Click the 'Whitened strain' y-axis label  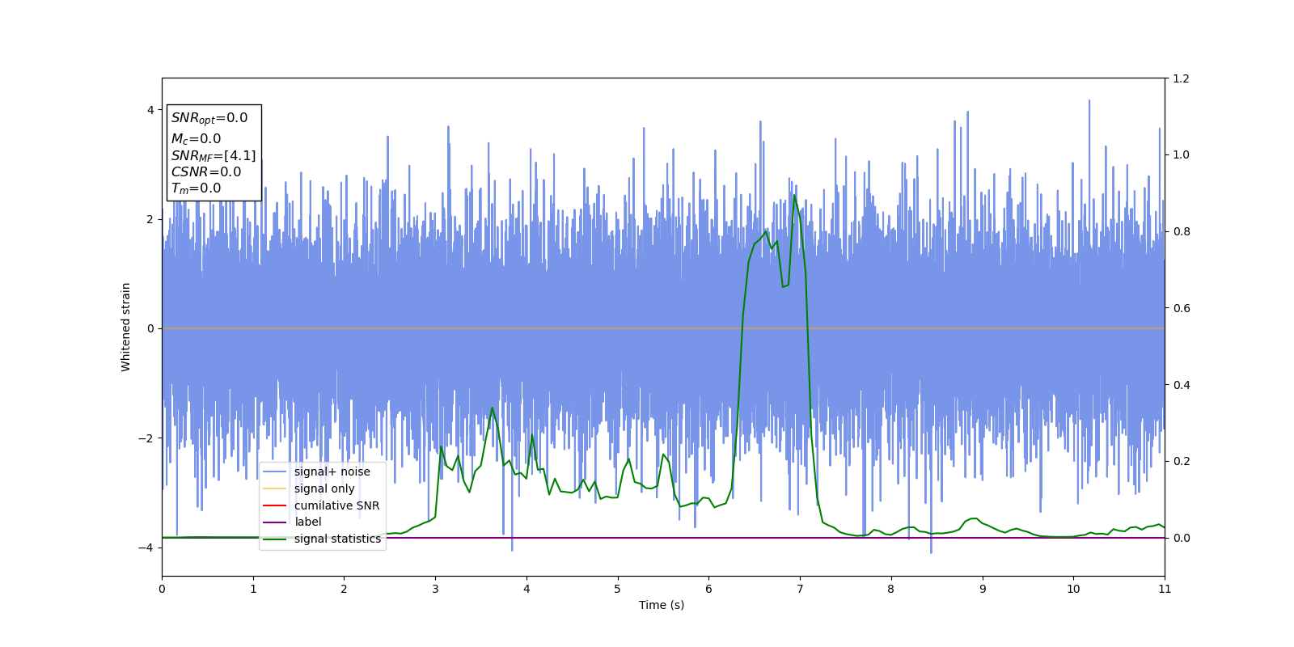tap(126, 327)
